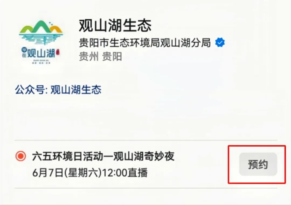Click the 观山湖 lettering inside the logo
The height and width of the screenshot is (205, 291).
[41, 53]
